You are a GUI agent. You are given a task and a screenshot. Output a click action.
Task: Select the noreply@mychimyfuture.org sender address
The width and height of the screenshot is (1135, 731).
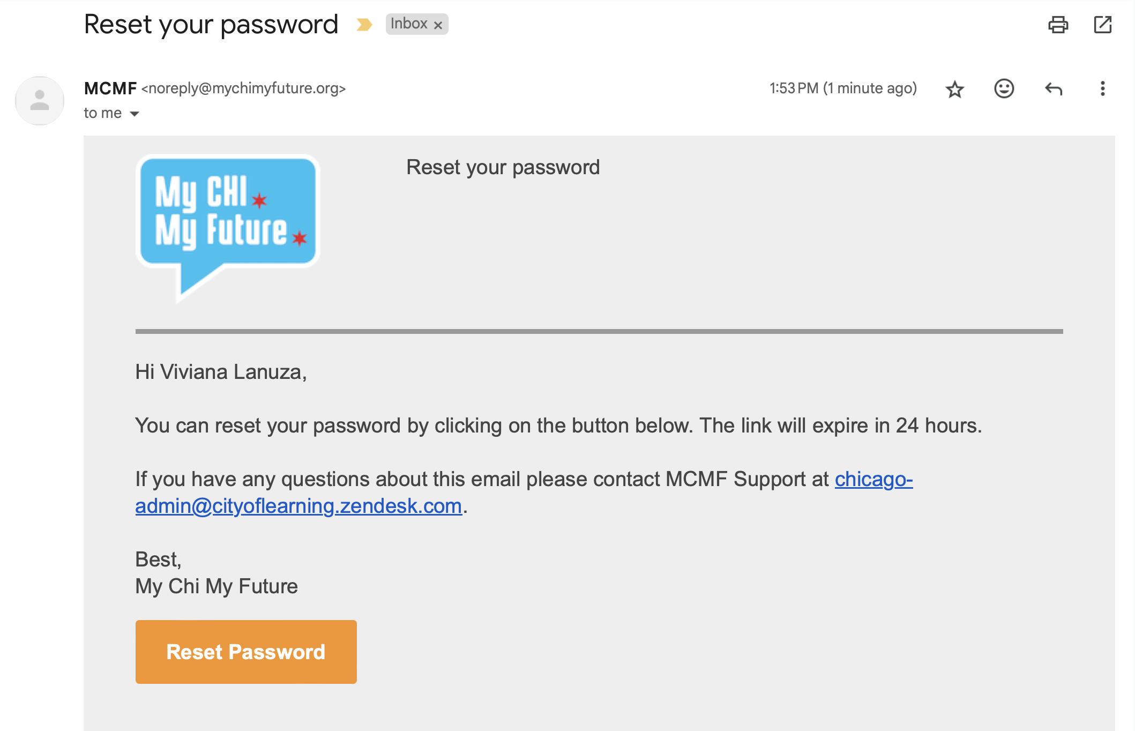tap(244, 88)
